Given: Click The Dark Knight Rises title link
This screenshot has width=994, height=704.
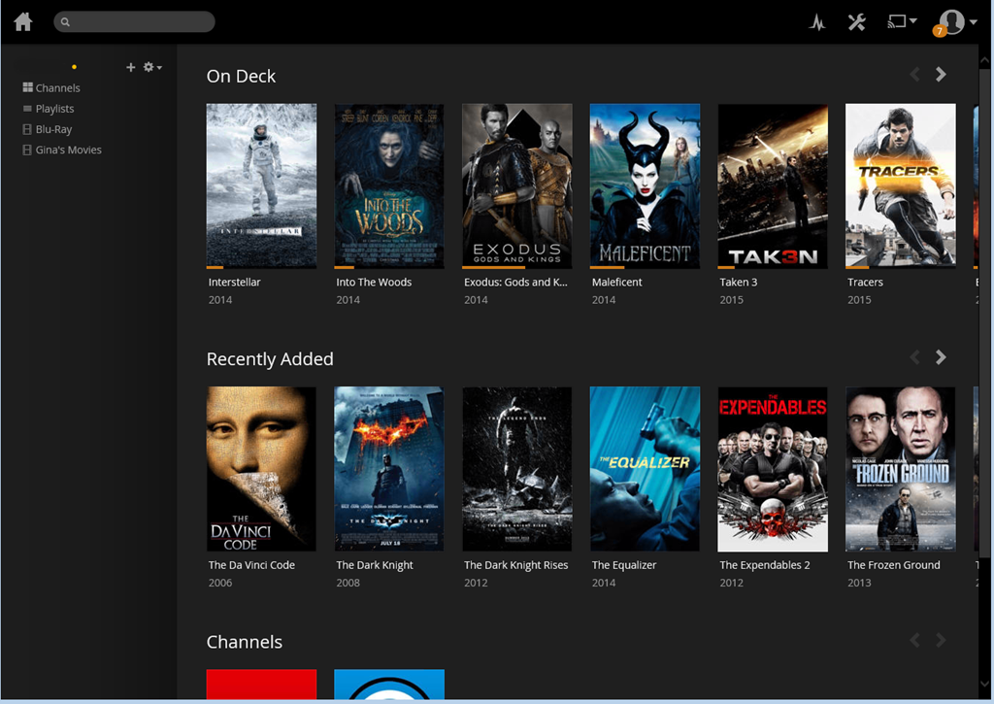Looking at the screenshot, I should [x=515, y=565].
